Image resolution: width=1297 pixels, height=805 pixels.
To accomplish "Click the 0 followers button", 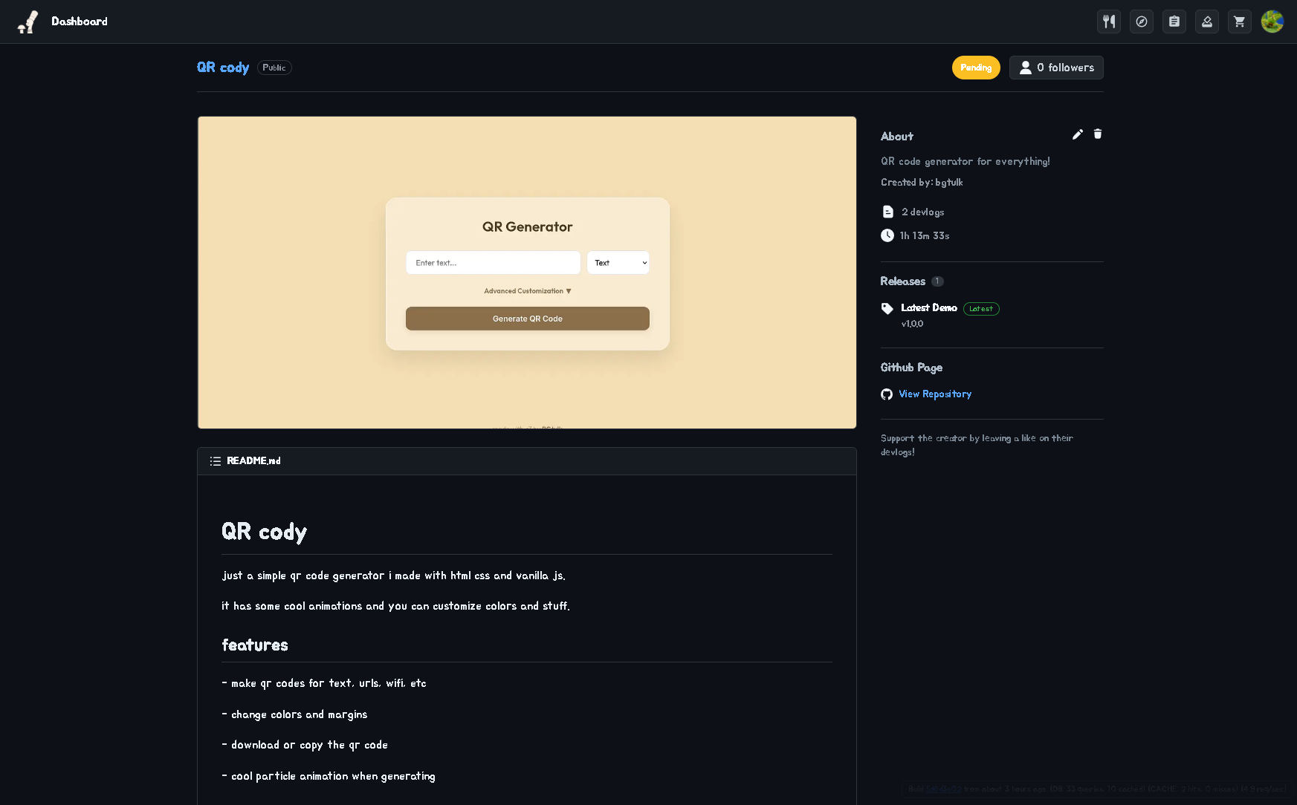I will [x=1056, y=68].
